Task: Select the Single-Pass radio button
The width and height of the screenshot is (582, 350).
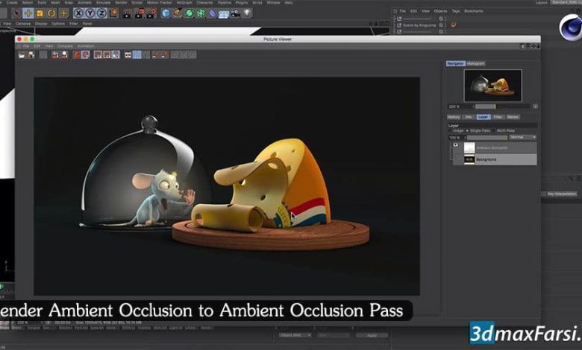Action: tap(468, 130)
